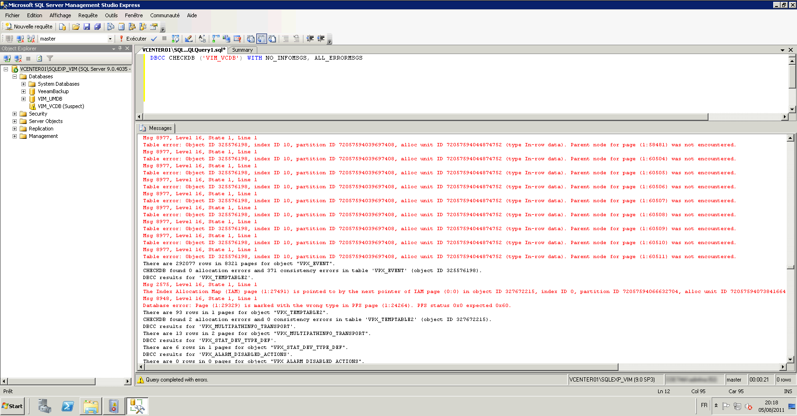Expand the Security folder
Viewport: 797px width, 416px height.
coord(14,114)
